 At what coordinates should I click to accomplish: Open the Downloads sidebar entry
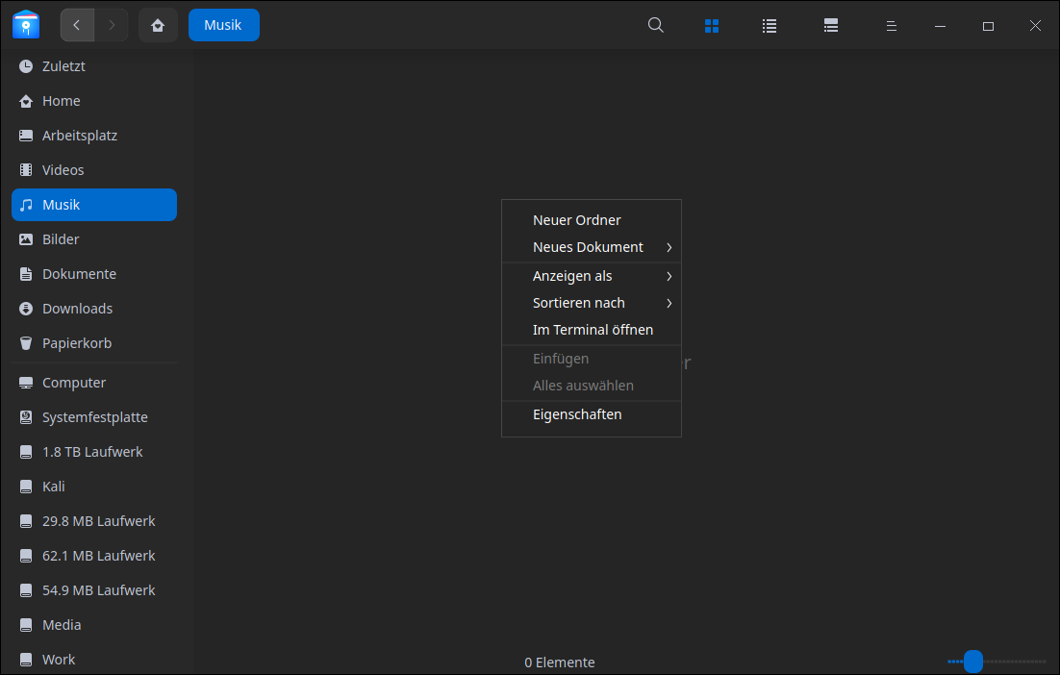click(76, 308)
